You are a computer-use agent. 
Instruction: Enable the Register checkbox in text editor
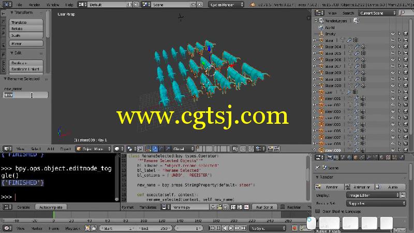click(283, 207)
